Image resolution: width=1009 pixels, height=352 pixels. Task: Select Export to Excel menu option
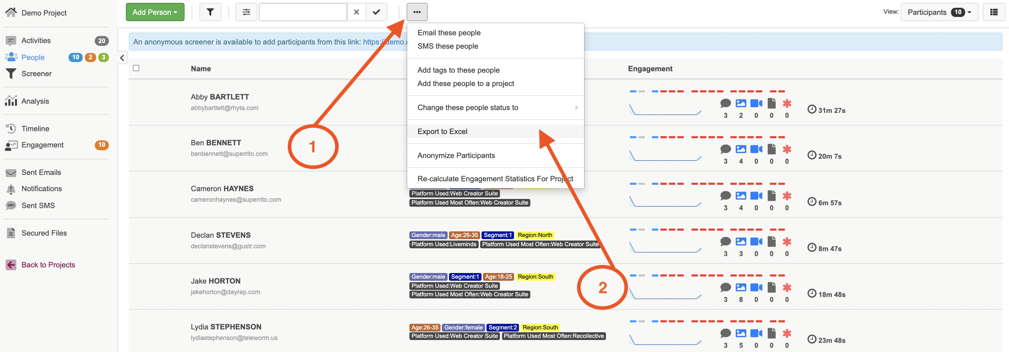442,132
